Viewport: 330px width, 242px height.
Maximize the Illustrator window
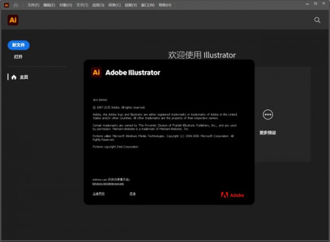pos(316,4)
